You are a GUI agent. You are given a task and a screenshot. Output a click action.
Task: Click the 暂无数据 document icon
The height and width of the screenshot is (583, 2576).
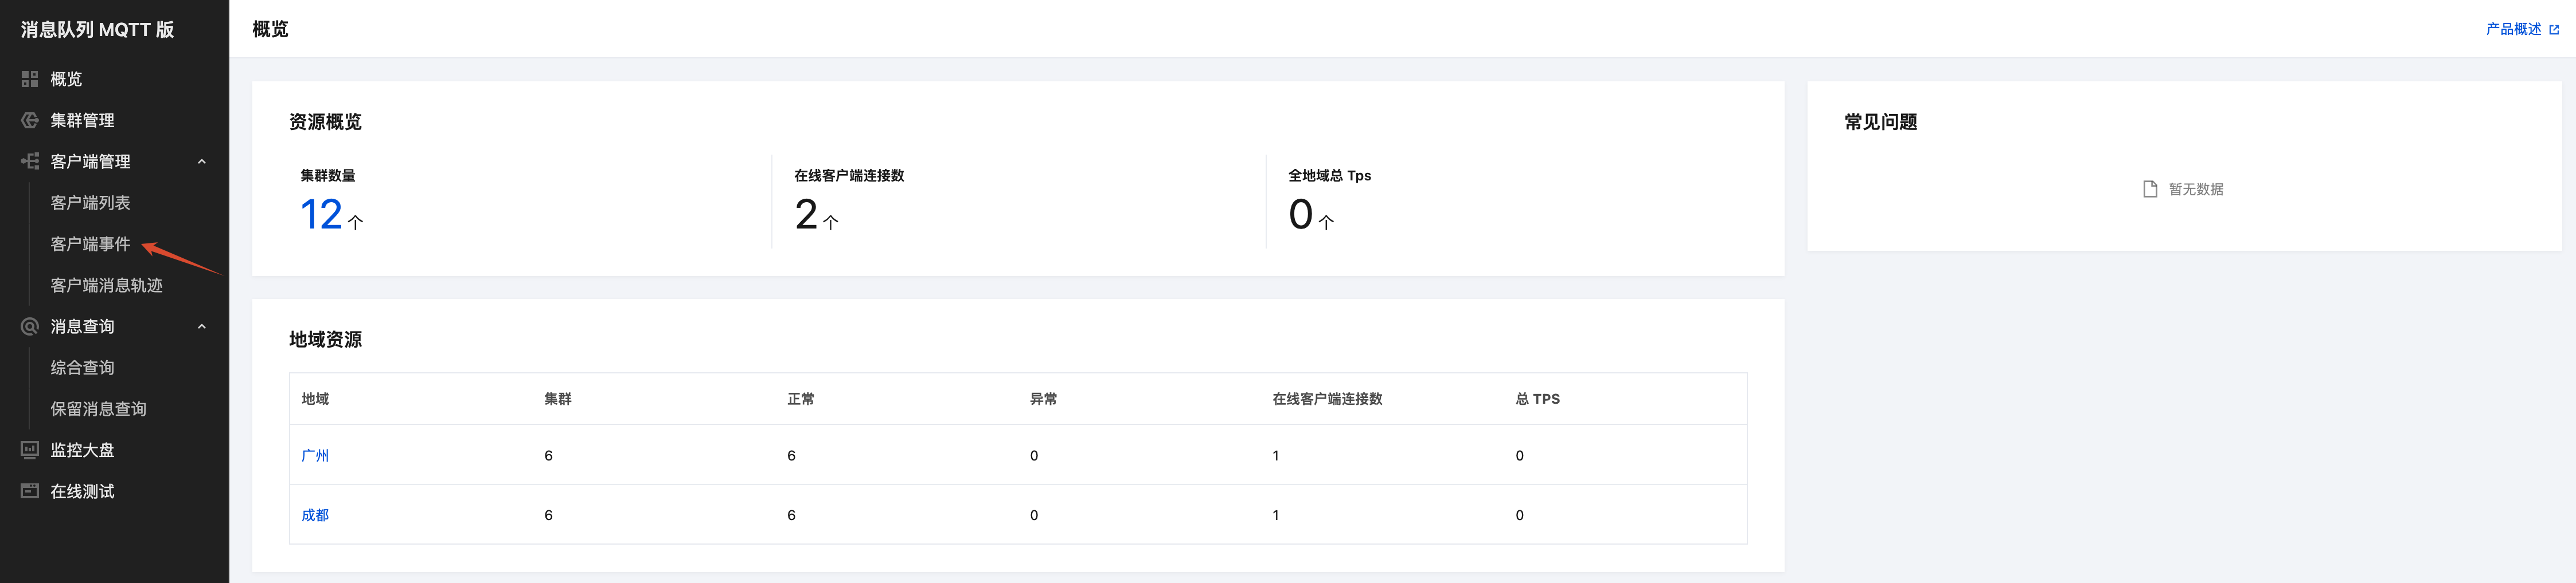(2150, 190)
